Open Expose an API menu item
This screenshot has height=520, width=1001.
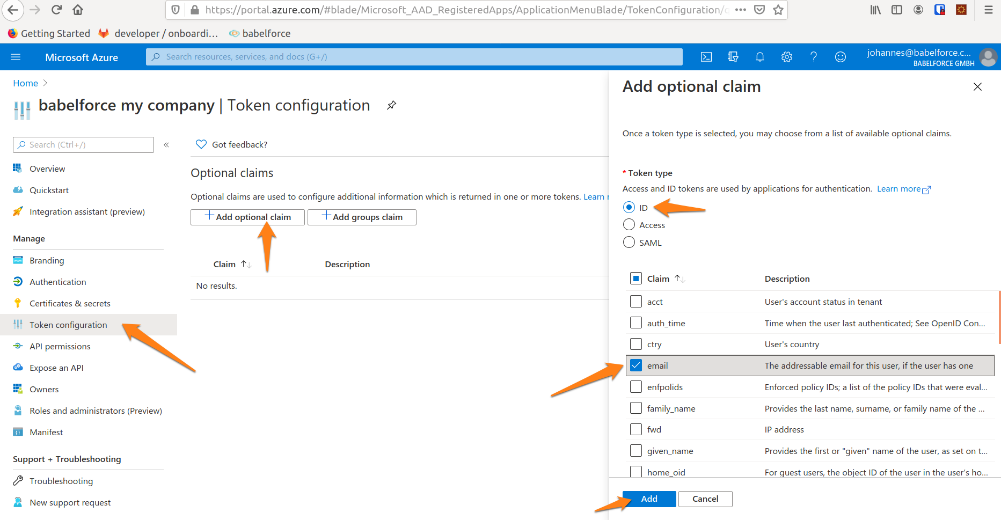(56, 368)
